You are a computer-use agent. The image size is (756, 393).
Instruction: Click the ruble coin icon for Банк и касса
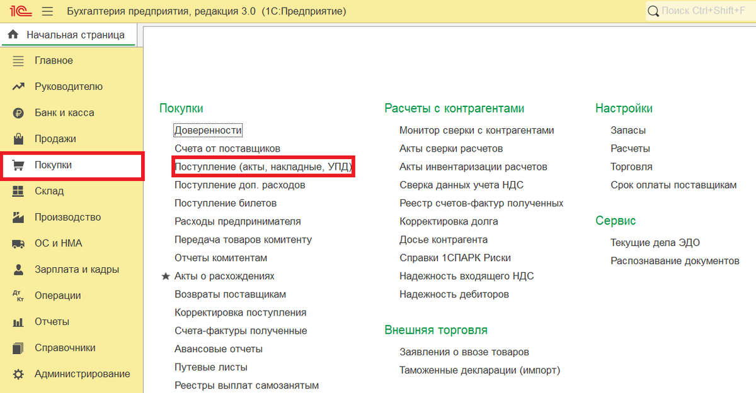point(18,113)
